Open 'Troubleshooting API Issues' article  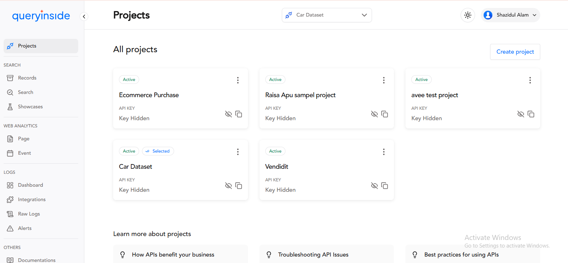[313, 254]
